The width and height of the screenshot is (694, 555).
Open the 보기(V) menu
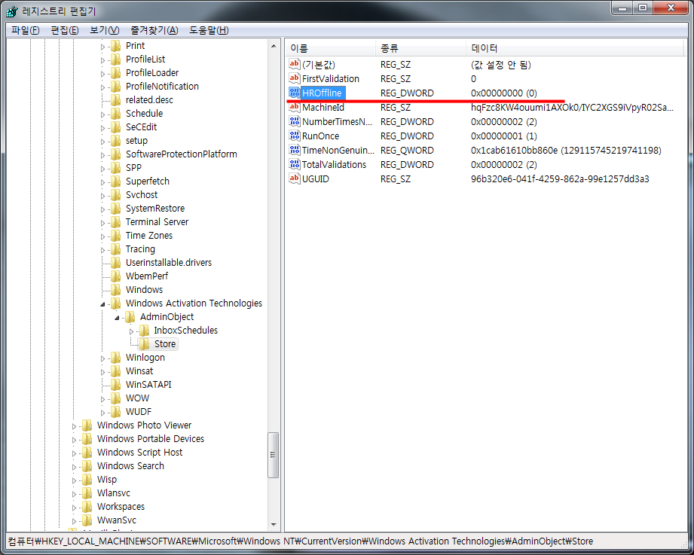pos(105,30)
